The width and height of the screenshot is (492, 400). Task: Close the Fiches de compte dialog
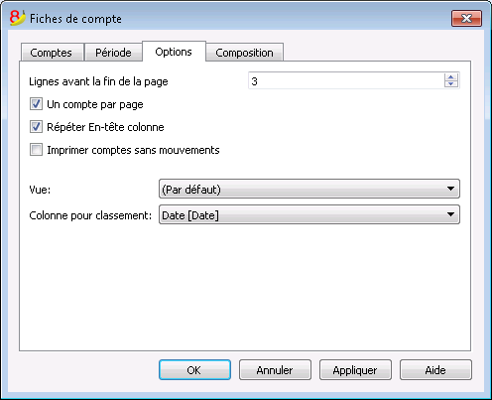tap(466, 18)
